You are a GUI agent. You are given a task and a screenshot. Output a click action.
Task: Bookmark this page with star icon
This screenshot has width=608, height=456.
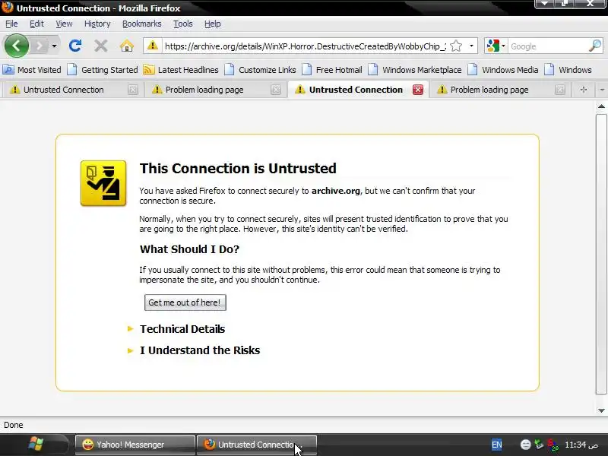tap(457, 46)
